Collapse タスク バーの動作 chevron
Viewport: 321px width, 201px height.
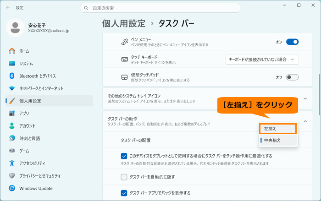[x=305, y=121]
